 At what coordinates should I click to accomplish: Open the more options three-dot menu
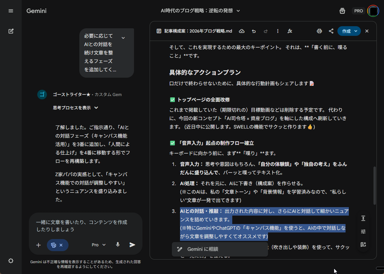click(278, 31)
